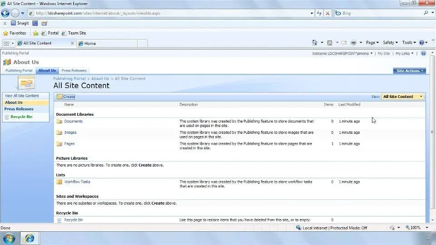Expand the My Links dropdown
The image size is (436, 245).
pyautogui.click(x=404, y=54)
